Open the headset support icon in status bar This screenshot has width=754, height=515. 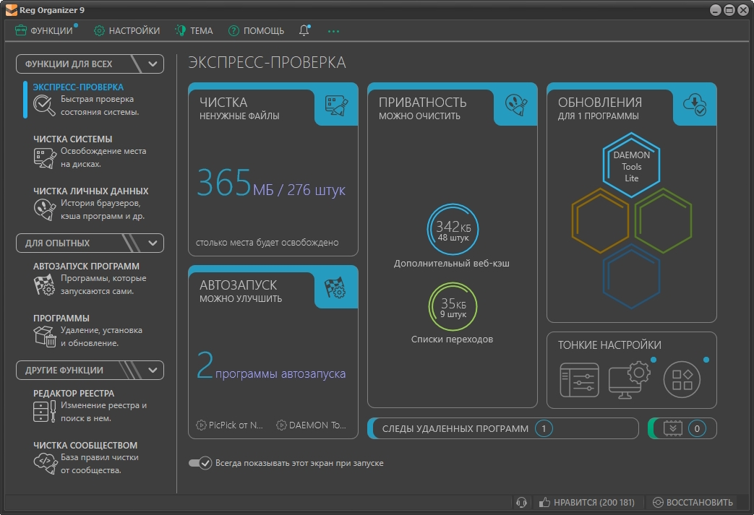click(x=520, y=503)
